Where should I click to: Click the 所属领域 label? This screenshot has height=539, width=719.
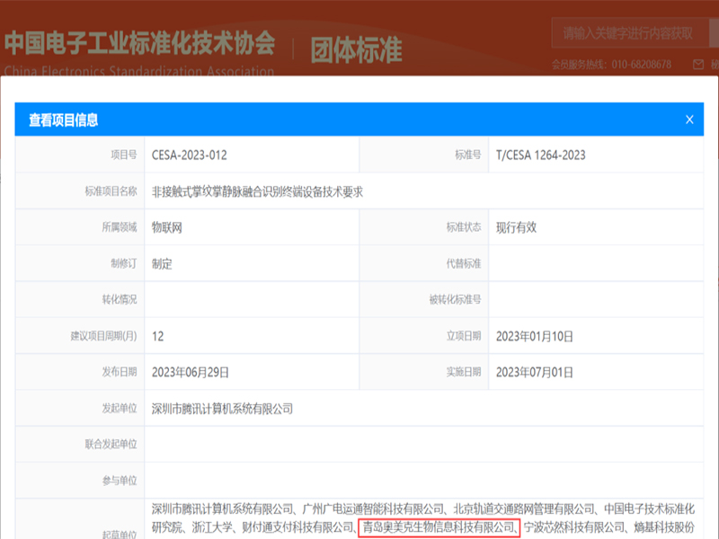(x=120, y=227)
